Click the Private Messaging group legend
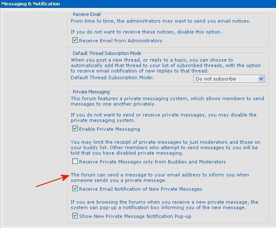 [91, 92]
